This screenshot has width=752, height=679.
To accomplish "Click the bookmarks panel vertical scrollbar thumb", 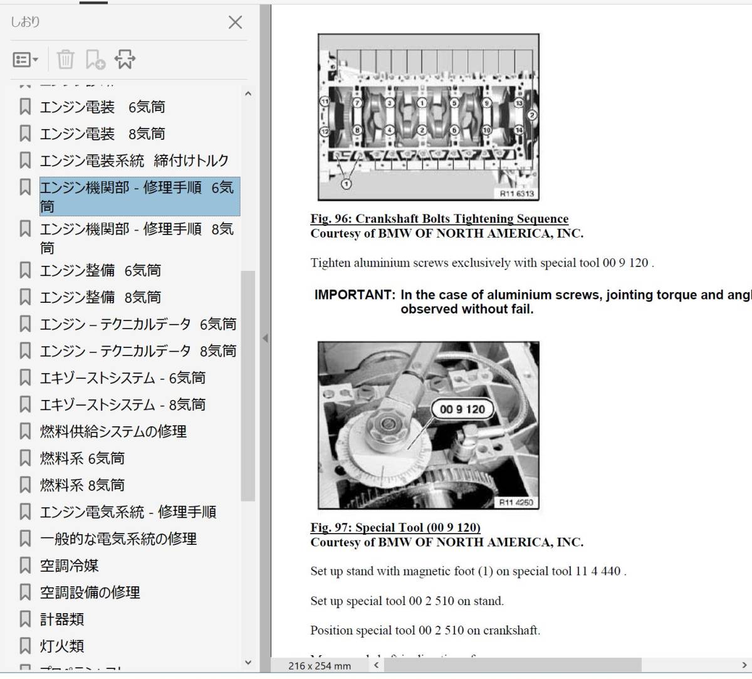I will (x=248, y=386).
